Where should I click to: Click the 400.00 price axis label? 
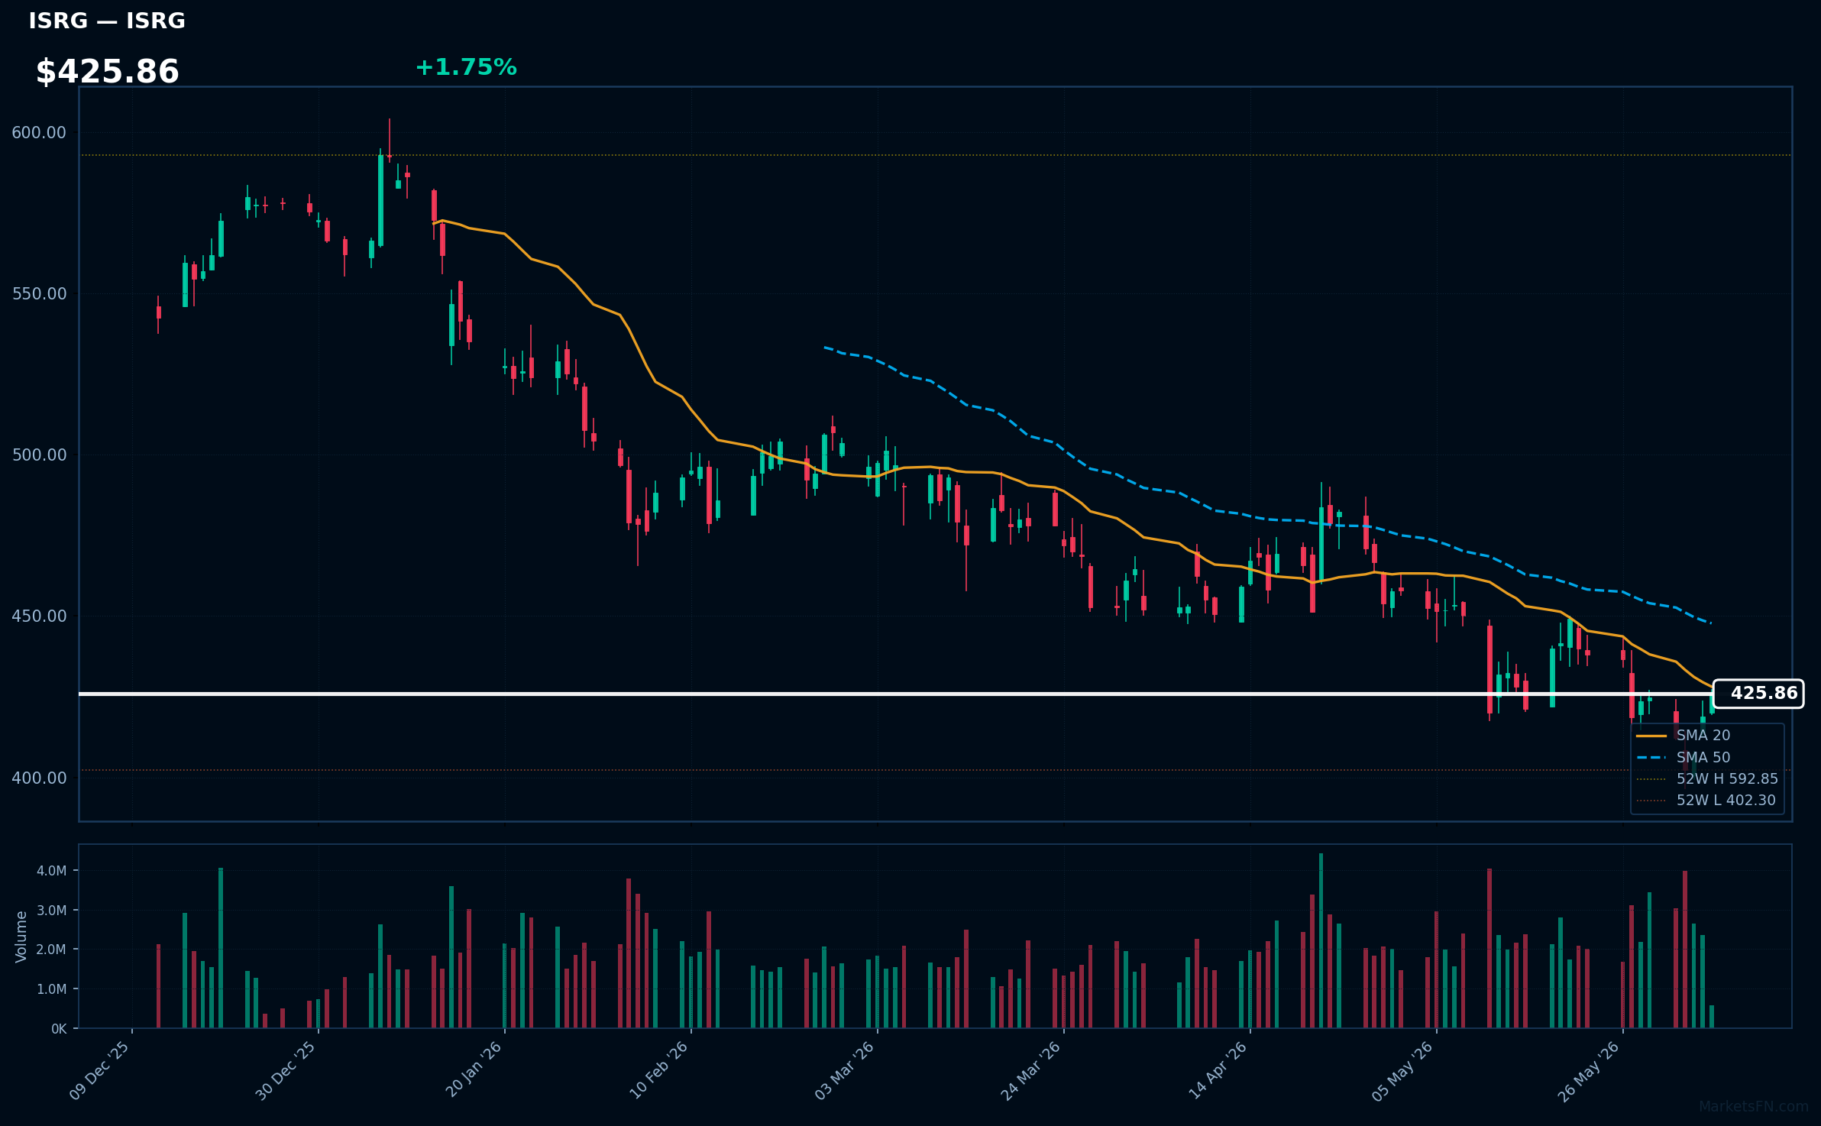click(x=39, y=778)
